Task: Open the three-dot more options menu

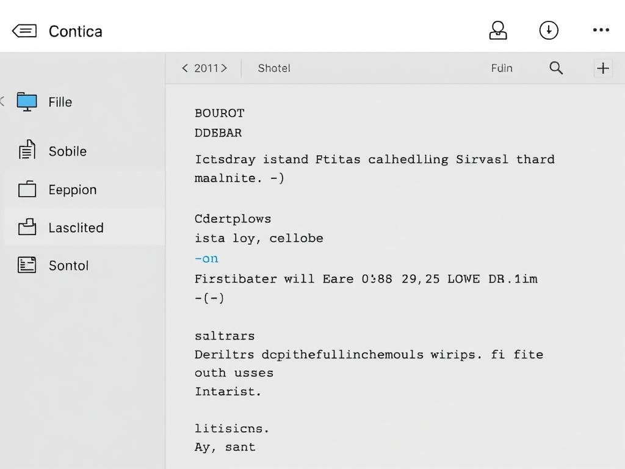Action: point(601,31)
